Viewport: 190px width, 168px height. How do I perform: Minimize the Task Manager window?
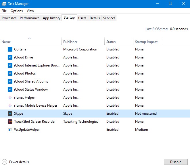point(158,4)
